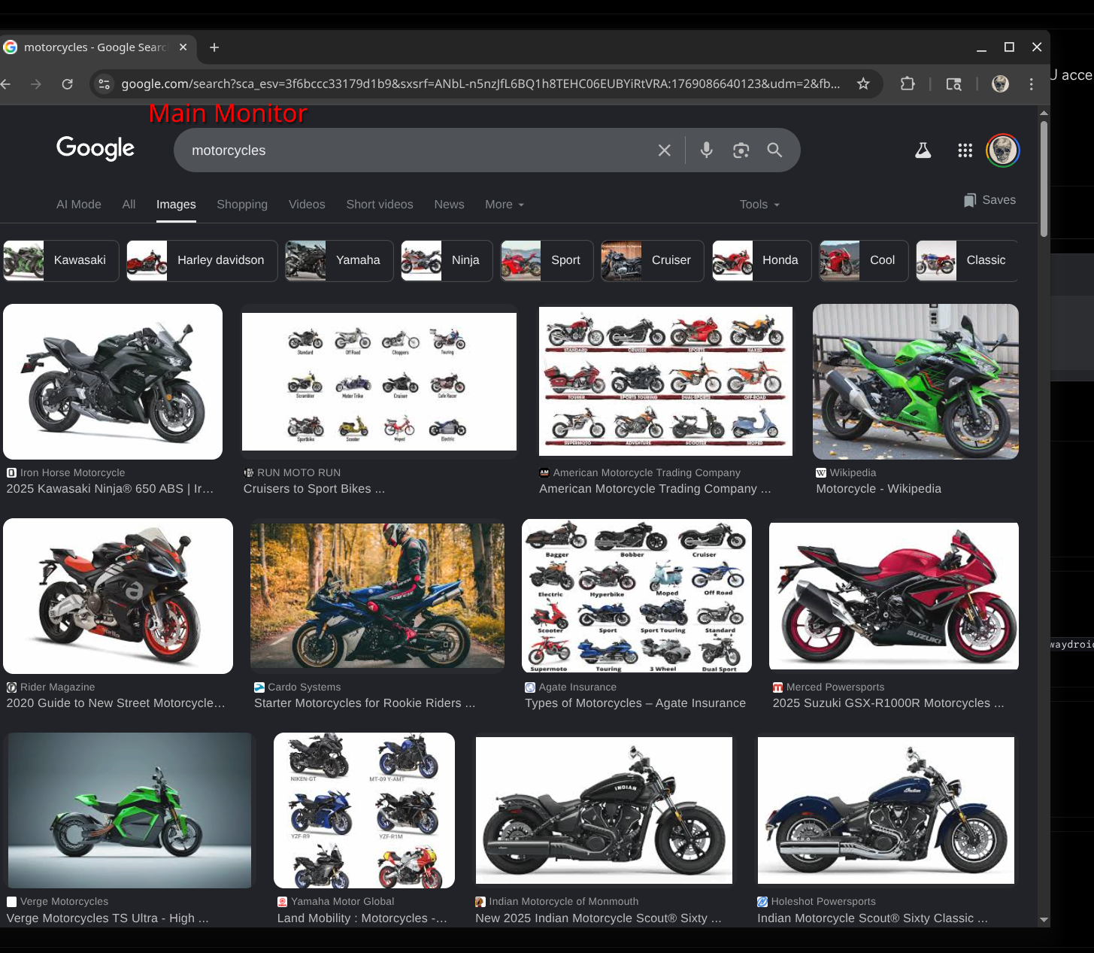
Task: Filter images by Kawasaki chip
Action: [60, 260]
